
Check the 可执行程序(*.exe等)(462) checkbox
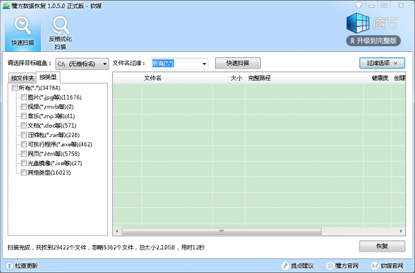24,144
